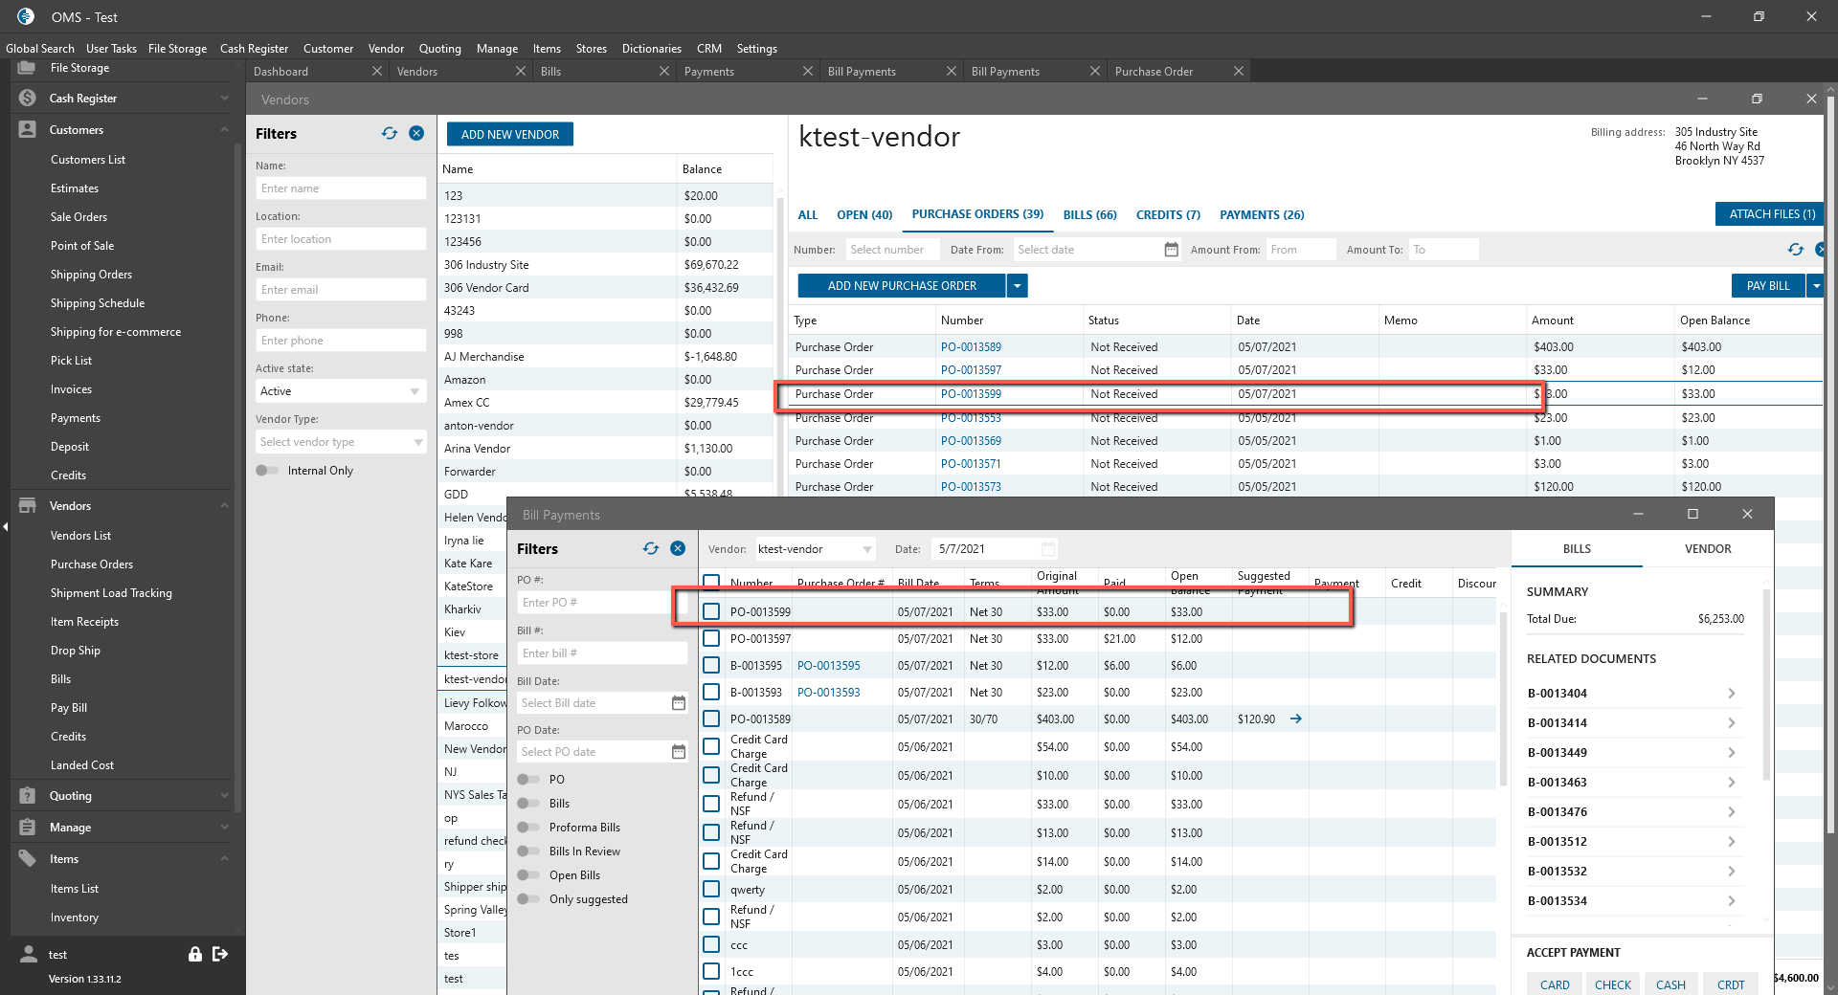
Task: Check the box for PO-0013597 row
Action: (711, 638)
